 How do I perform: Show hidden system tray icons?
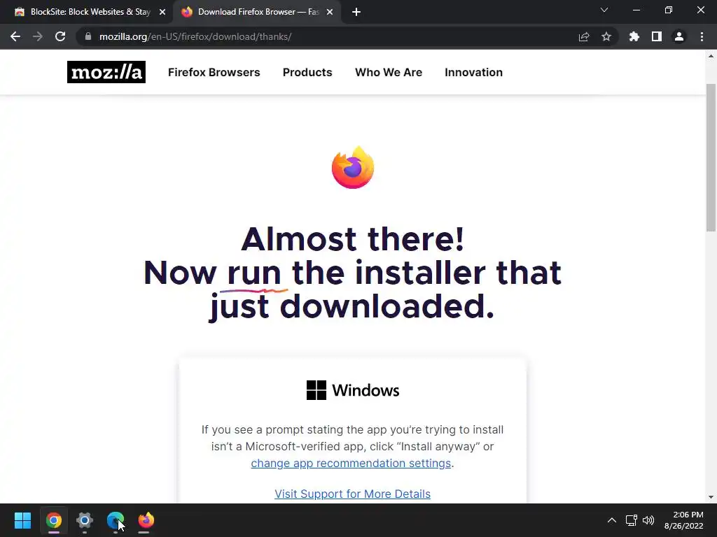(612, 520)
